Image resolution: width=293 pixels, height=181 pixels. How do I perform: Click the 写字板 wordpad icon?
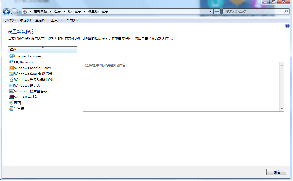coord(11,109)
